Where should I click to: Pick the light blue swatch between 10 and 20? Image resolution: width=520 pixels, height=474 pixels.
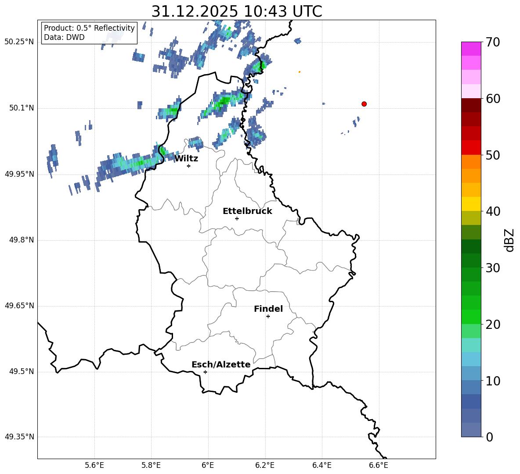click(471, 359)
